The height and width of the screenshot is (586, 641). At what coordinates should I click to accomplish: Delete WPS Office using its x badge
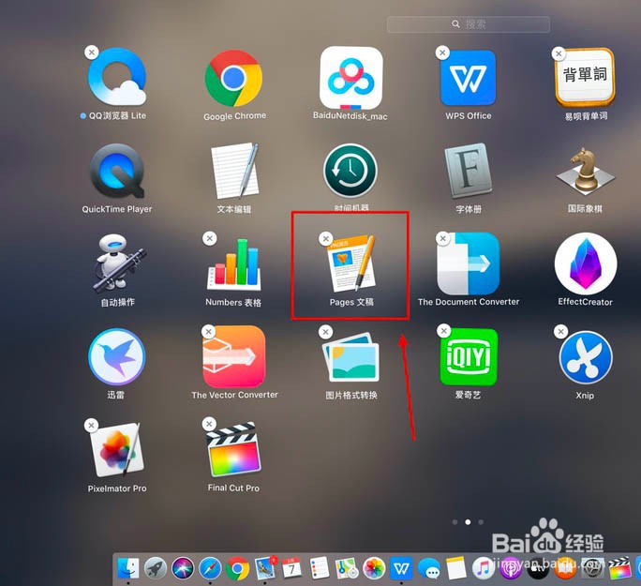click(442, 53)
